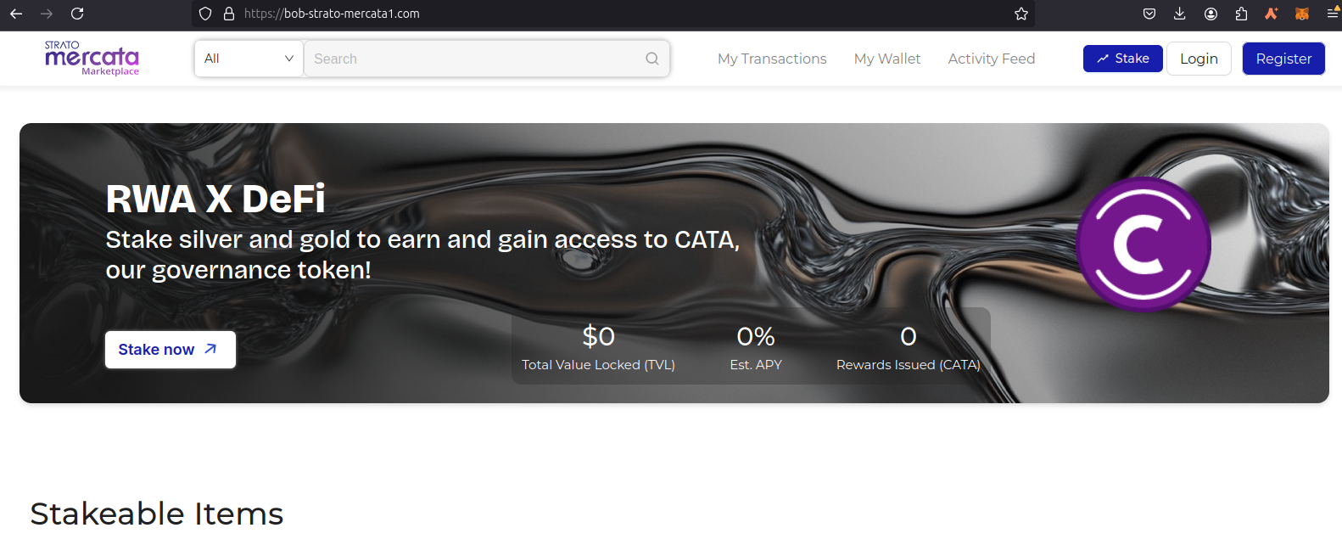The width and height of the screenshot is (1342, 556).
Task: Go back using the browser back arrow
Action: tap(16, 14)
